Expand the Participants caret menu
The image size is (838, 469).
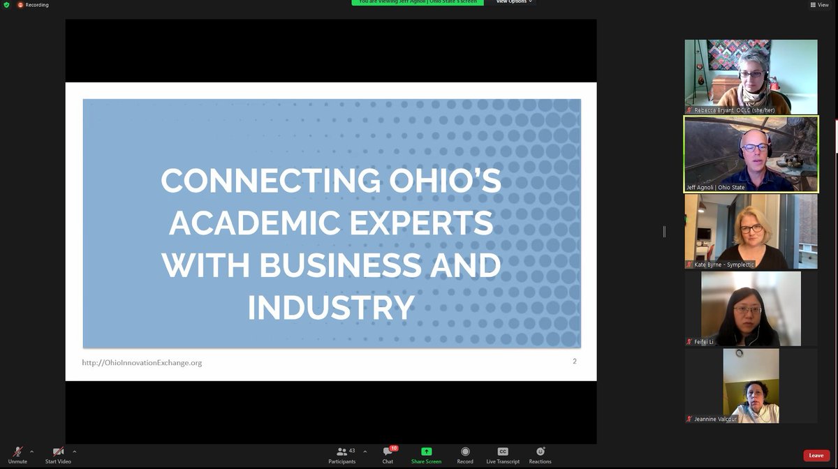point(365,451)
